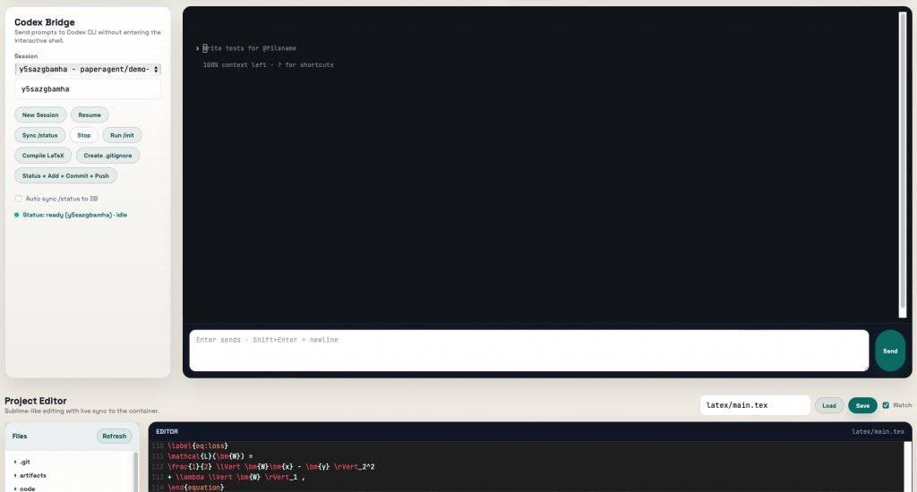Save the current file in editor
The height and width of the screenshot is (492, 917).
[862, 405]
